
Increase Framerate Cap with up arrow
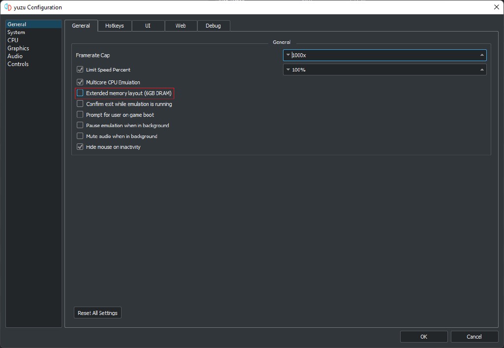pyautogui.click(x=482, y=55)
